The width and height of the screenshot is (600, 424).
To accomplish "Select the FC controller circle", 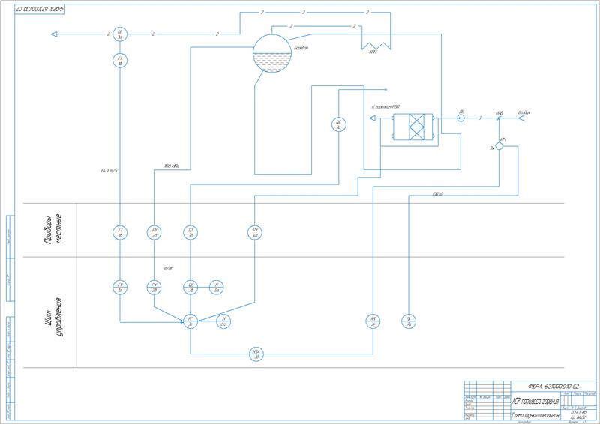I will (190, 321).
